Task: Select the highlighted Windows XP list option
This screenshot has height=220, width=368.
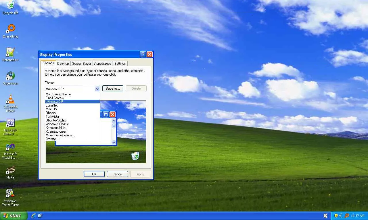Action: [72, 102]
